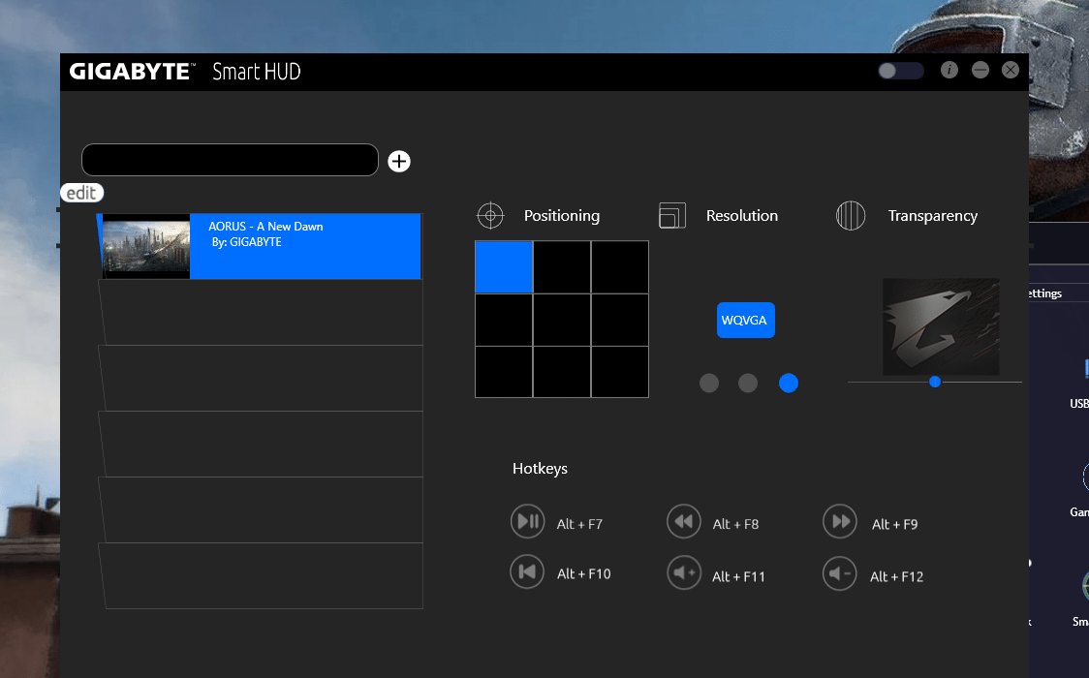Choose the first resolution radio dot

[x=709, y=383]
